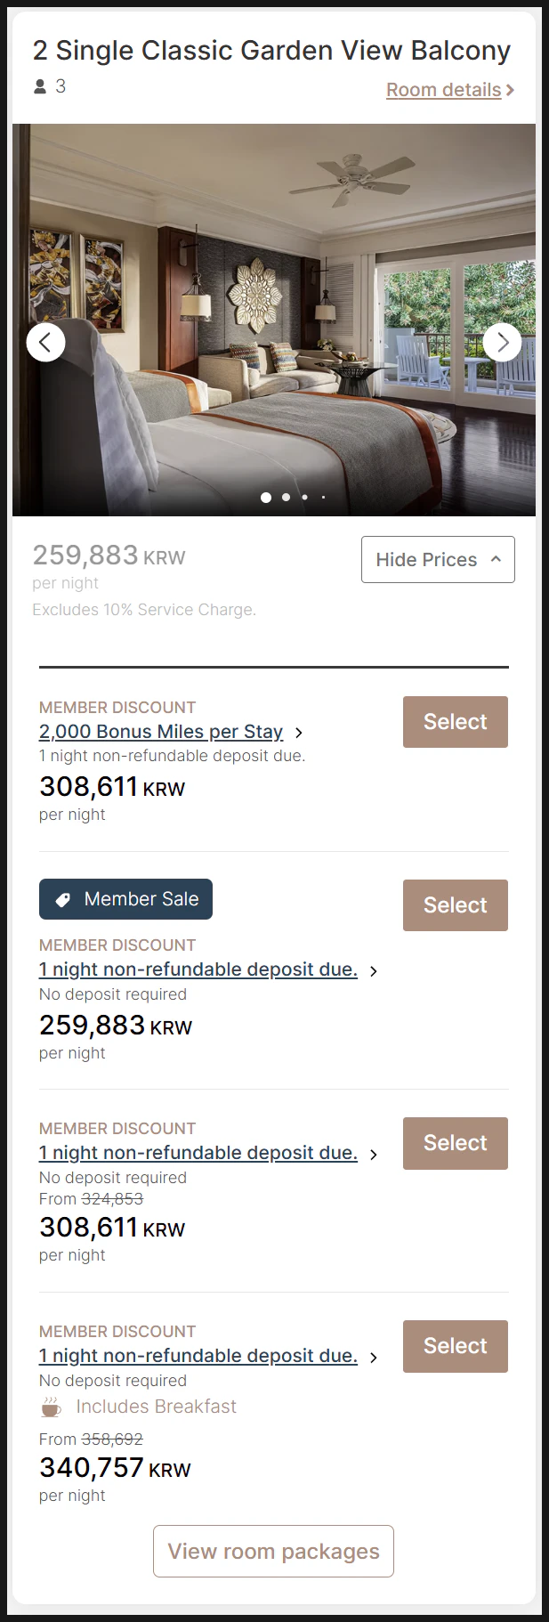
Task: Click the breakfast coffee cup icon
Action: click(52, 1407)
